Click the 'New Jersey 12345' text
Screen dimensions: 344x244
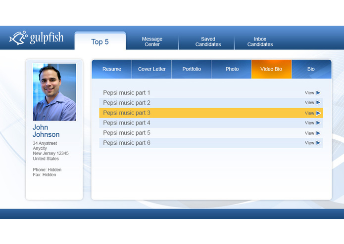pos(50,154)
